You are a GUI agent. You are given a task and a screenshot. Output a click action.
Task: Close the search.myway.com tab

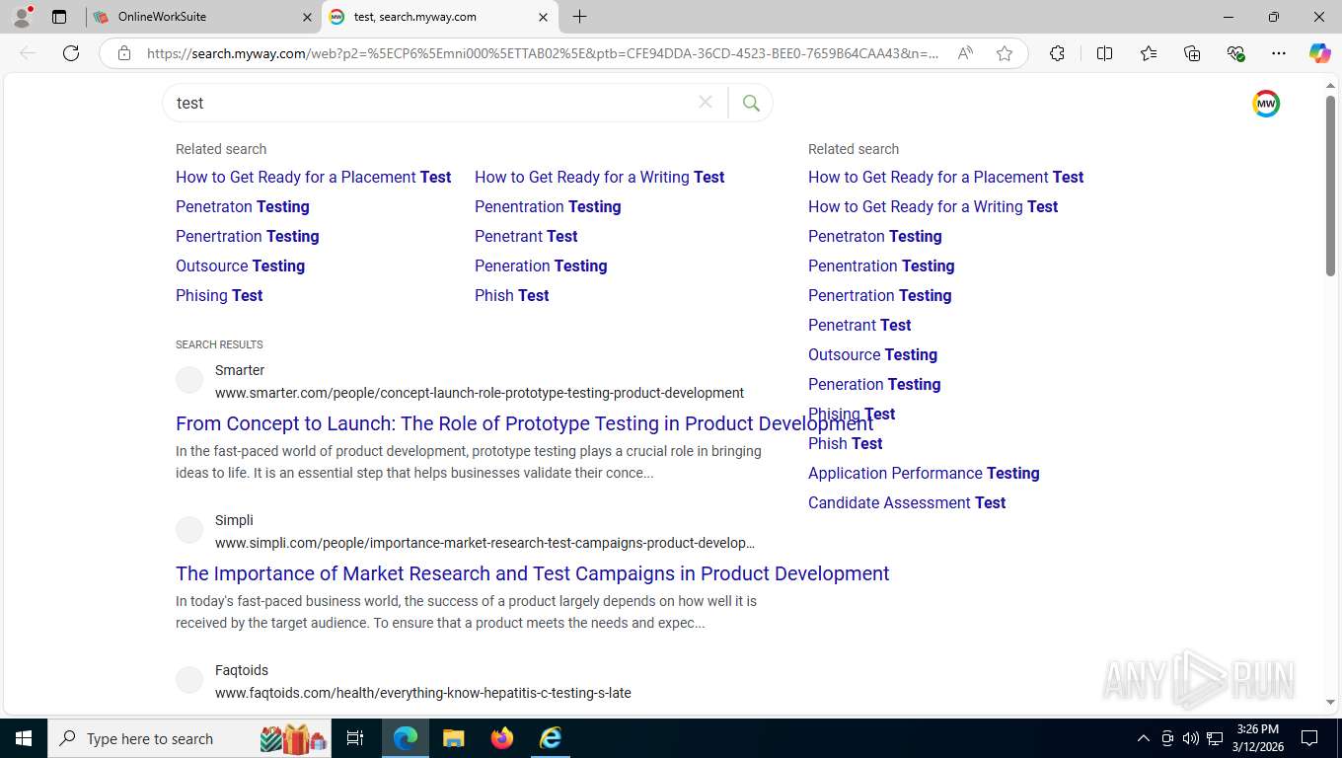coord(543,17)
